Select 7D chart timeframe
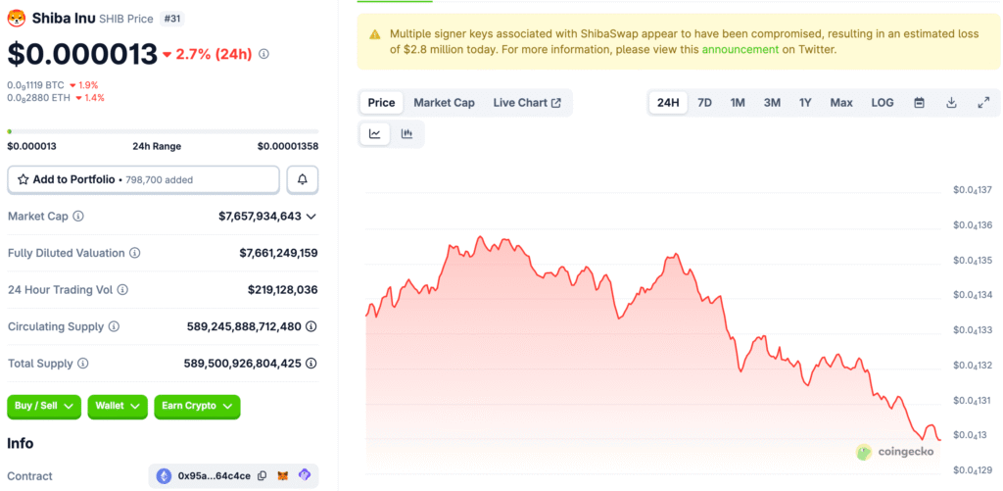The height and width of the screenshot is (491, 1003). (704, 103)
